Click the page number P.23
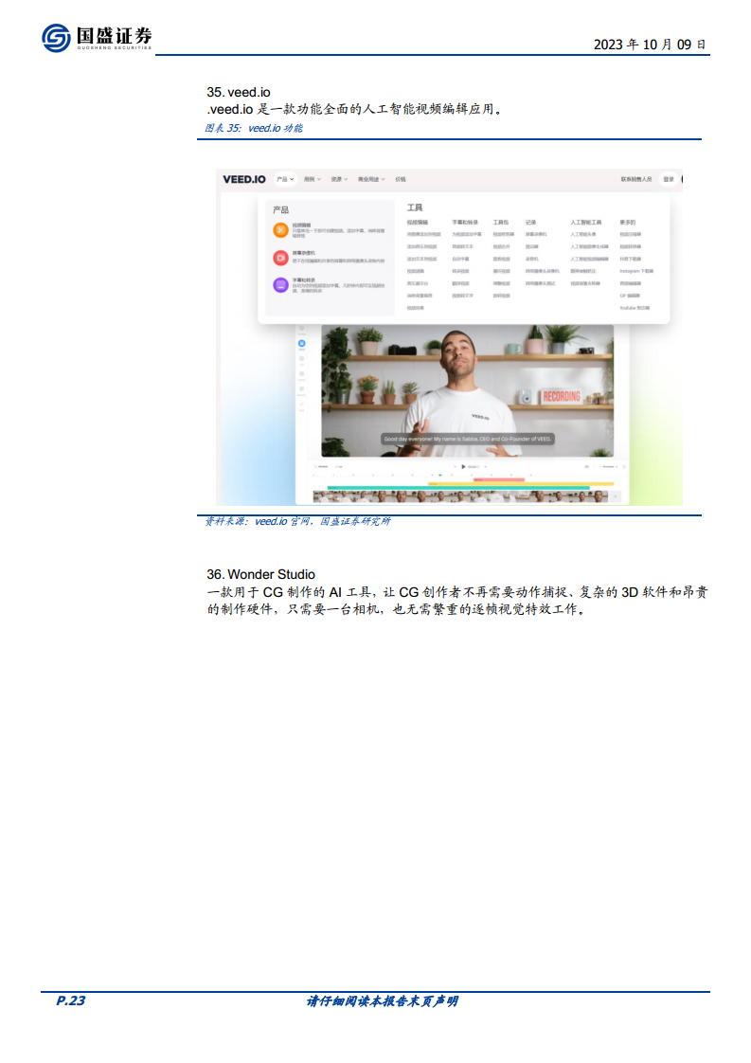 click(70, 1000)
